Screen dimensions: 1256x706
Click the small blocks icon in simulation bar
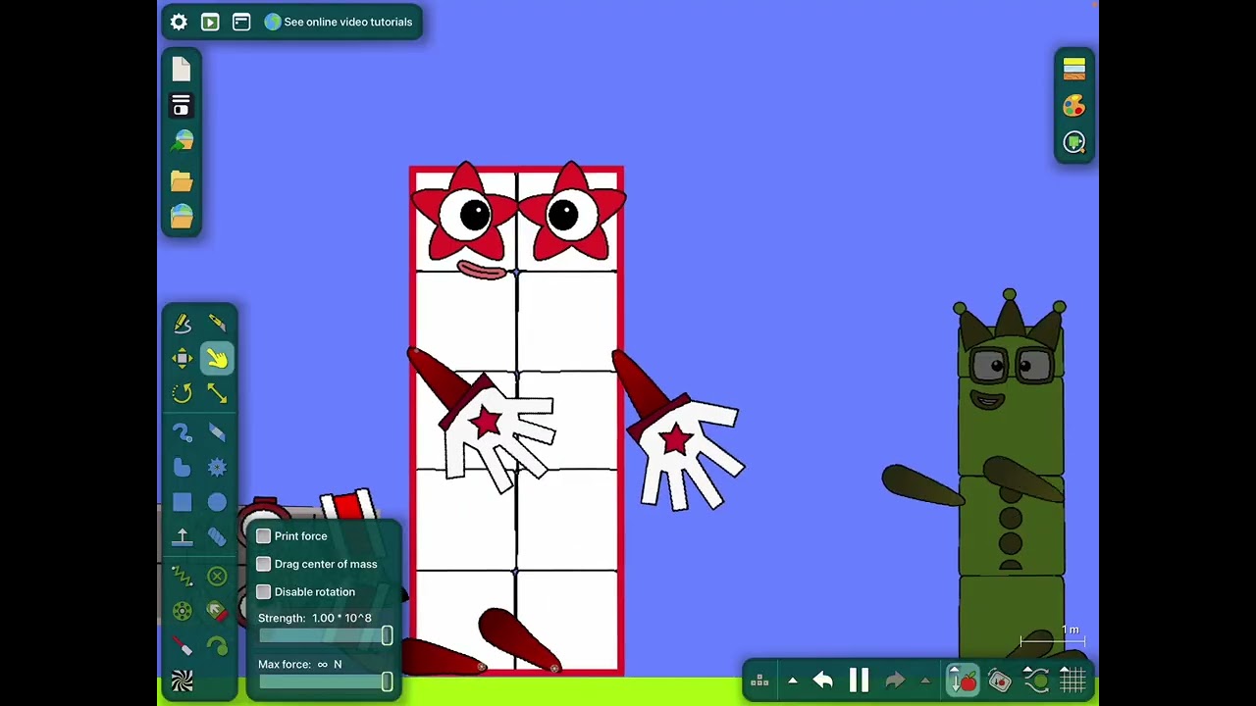click(759, 681)
